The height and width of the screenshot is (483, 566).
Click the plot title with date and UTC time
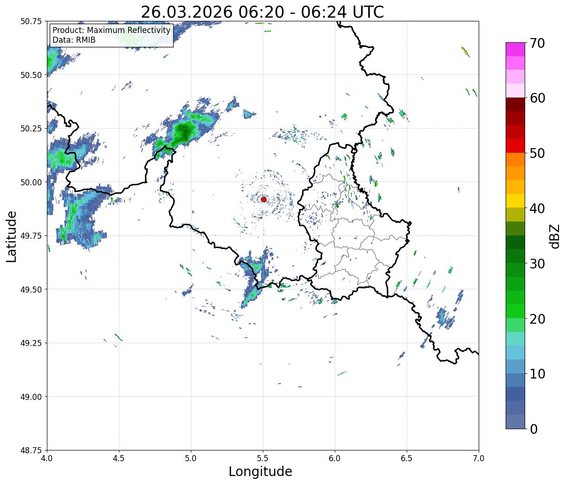262,12
